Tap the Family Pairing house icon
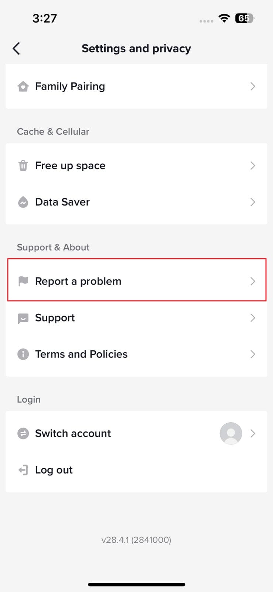 coord(23,87)
